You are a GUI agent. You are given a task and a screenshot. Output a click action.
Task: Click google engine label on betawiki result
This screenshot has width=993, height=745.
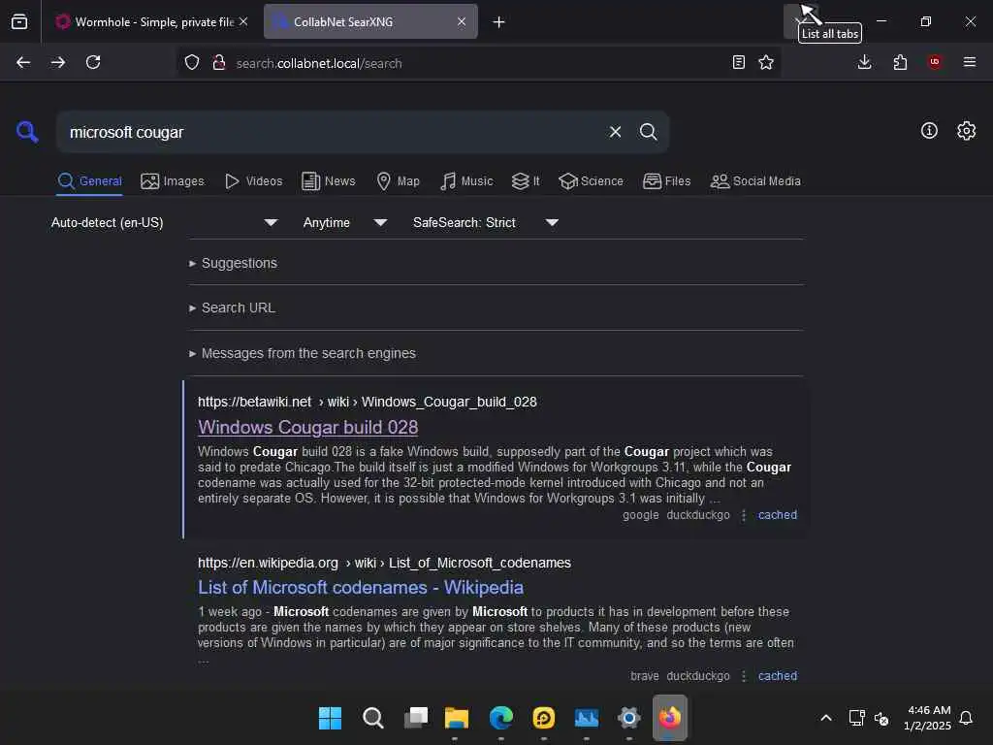click(x=640, y=515)
